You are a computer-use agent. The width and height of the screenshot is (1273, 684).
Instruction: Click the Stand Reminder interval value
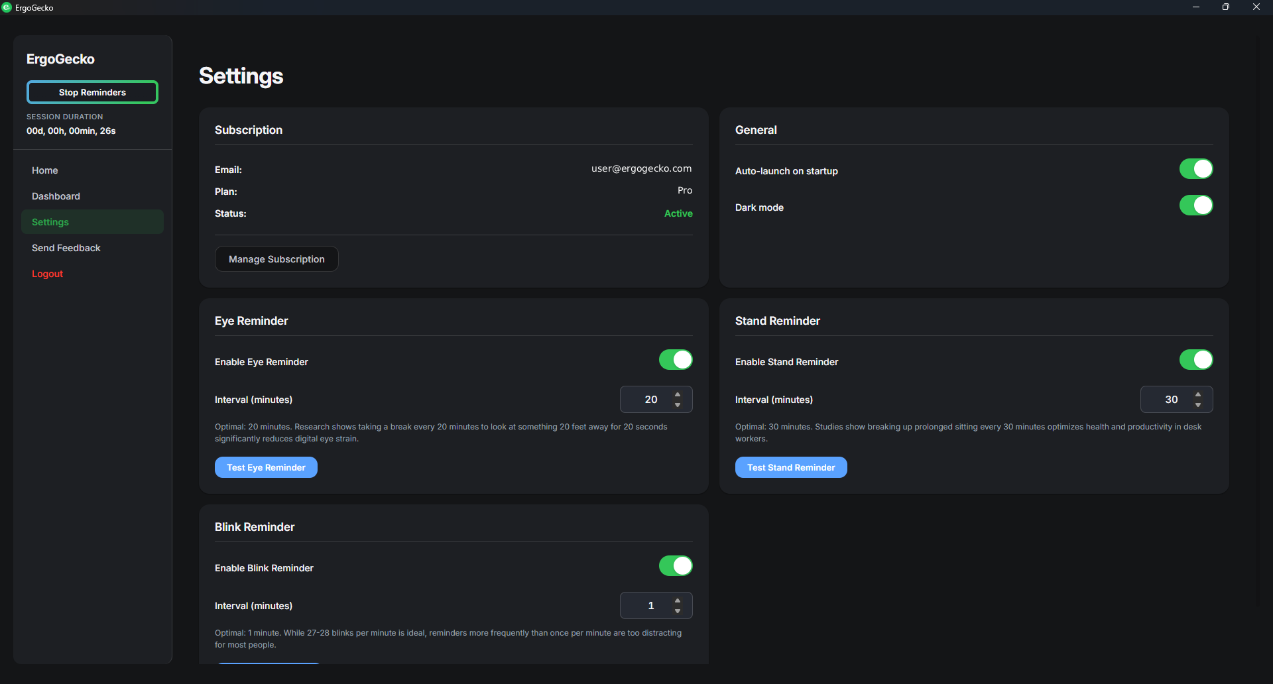tap(1170, 399)
